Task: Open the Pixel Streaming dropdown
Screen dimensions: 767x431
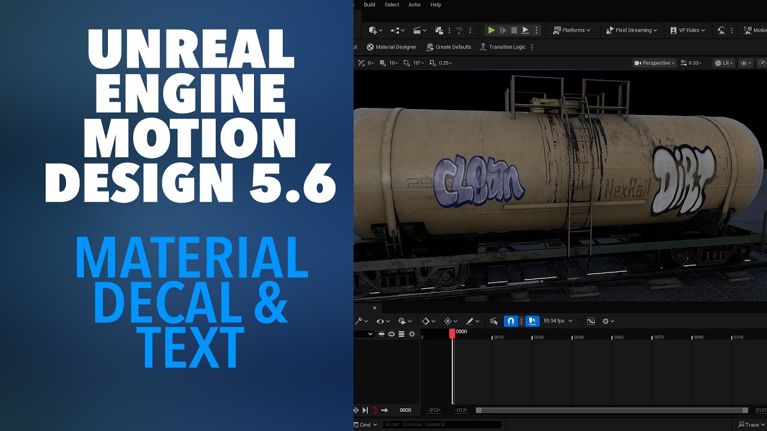Action: click(x=632, y=30)
